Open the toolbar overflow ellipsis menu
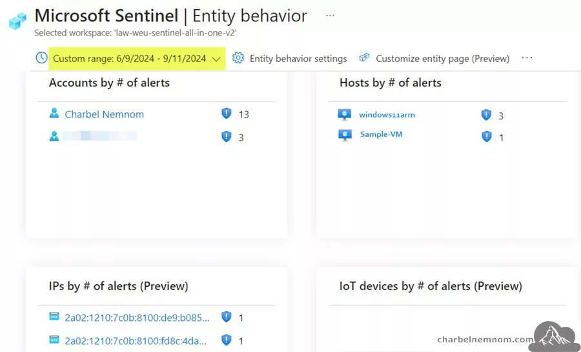581x352 pixels. coord(527,57)
